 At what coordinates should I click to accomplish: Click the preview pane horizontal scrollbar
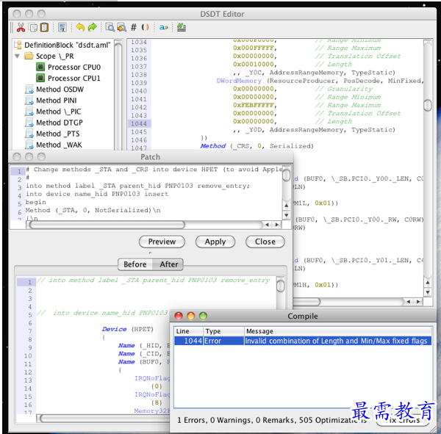tap(104, 419)
